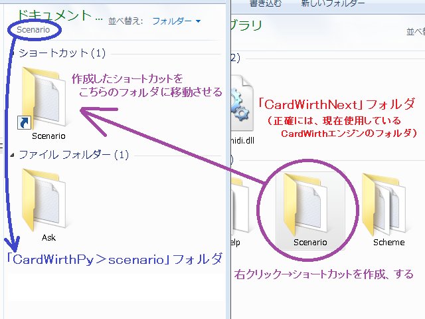Select the Scenario shortcut folder icon
Screen dimensions: 425x319
click(43, 98)
